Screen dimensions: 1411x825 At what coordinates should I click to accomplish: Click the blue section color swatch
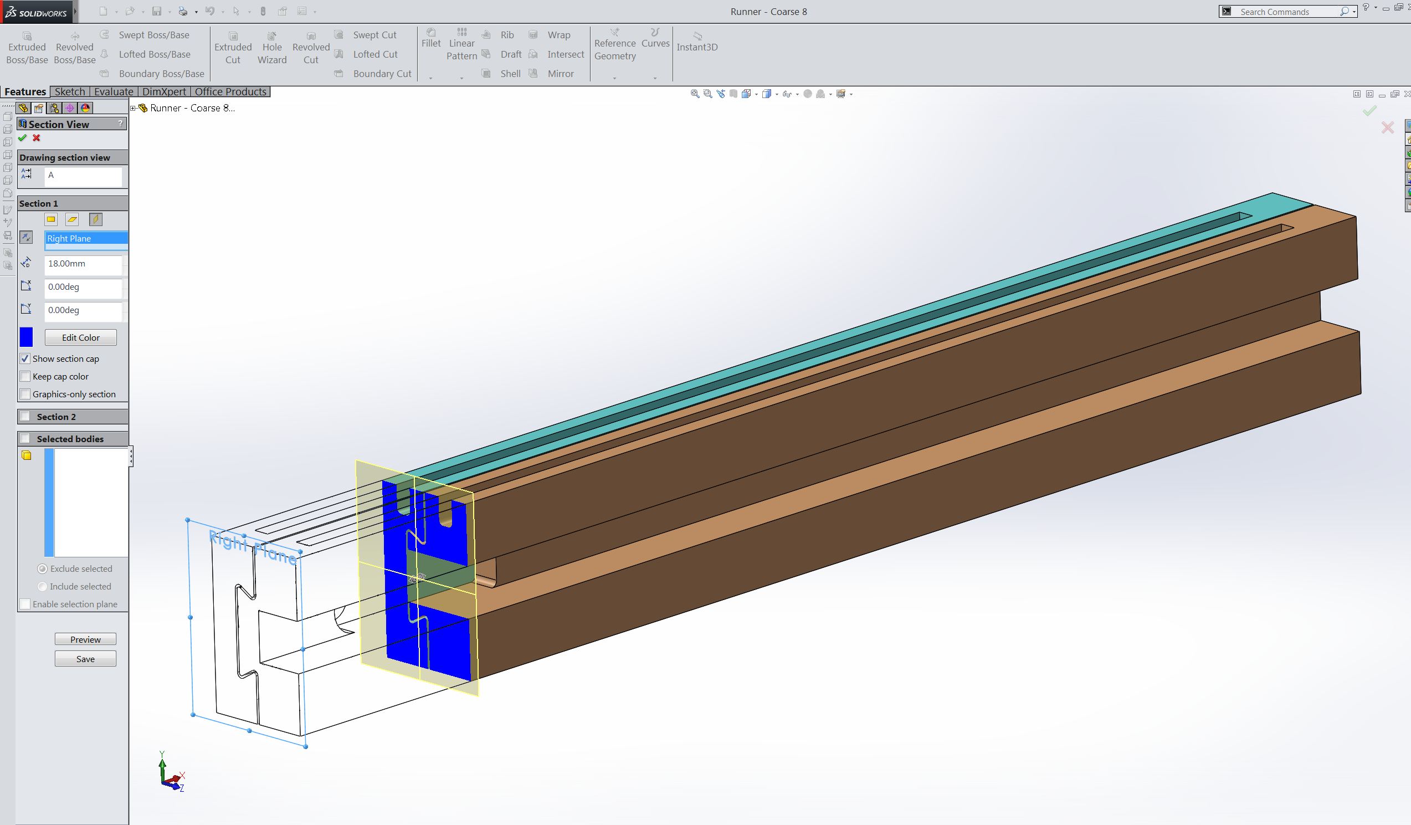click(27, 337)
